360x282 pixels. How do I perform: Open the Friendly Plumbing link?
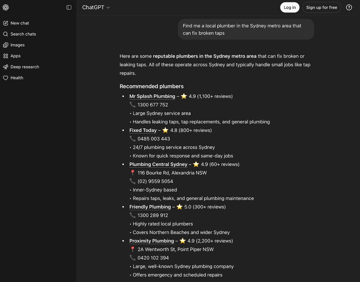(150, 206)
